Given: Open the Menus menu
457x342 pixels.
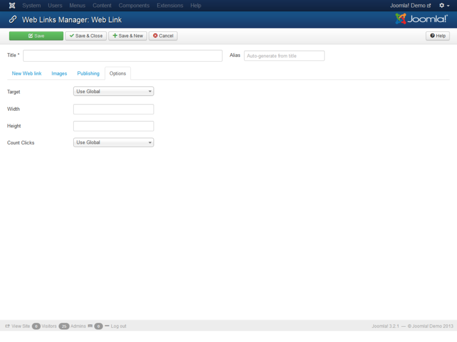Looking at the screenshot, I should coord(77,6).
